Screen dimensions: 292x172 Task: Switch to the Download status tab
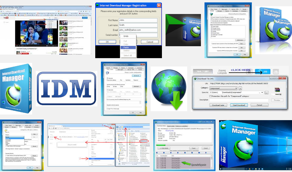tap(161, 126)
